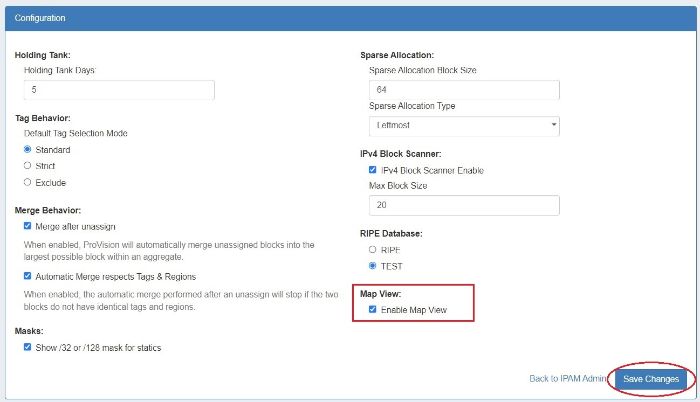Click the Back to IPAM Admin link
This screenshot has height=402, width=700.
tap(568, 379)
